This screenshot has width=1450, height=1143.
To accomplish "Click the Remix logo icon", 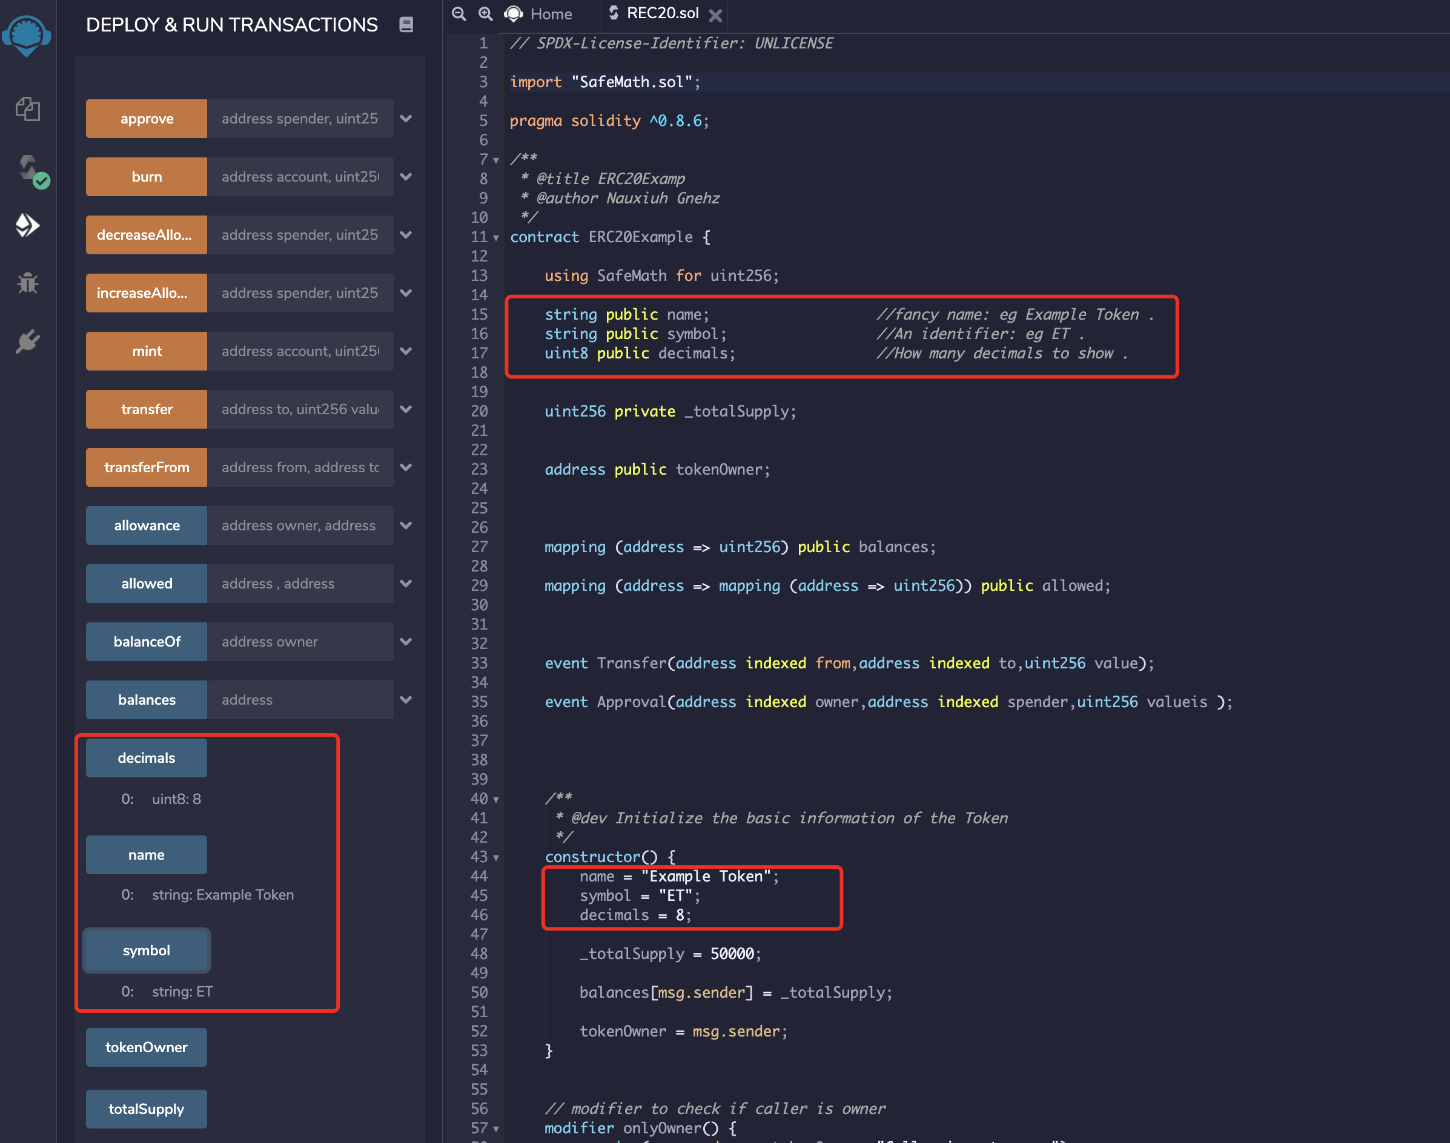I will click(x=27, y=35).
